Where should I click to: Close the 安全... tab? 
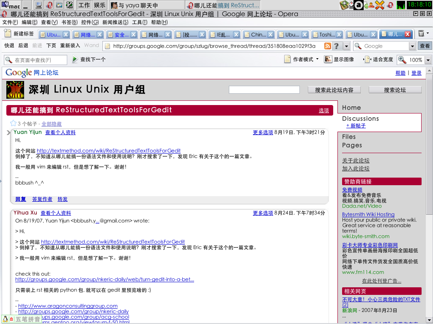coord(134,35)
